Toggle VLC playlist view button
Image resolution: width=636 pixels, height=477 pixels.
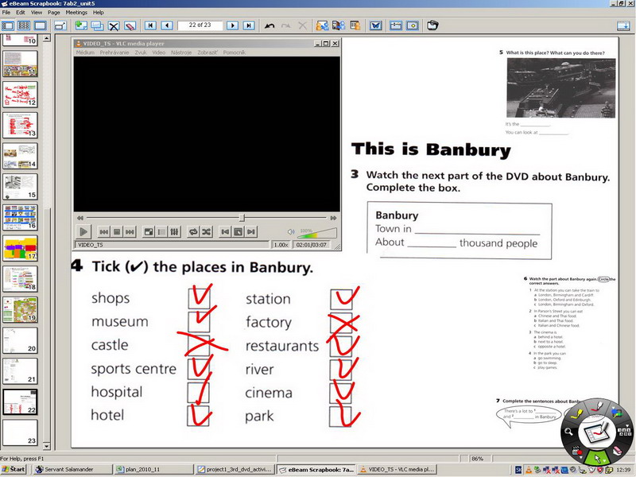[x=161, y=231]
